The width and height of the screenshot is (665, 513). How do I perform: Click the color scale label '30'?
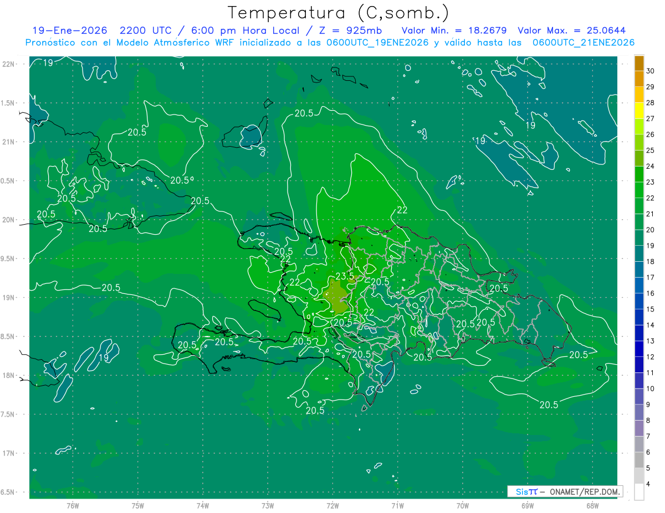click(x=651, y=71)
